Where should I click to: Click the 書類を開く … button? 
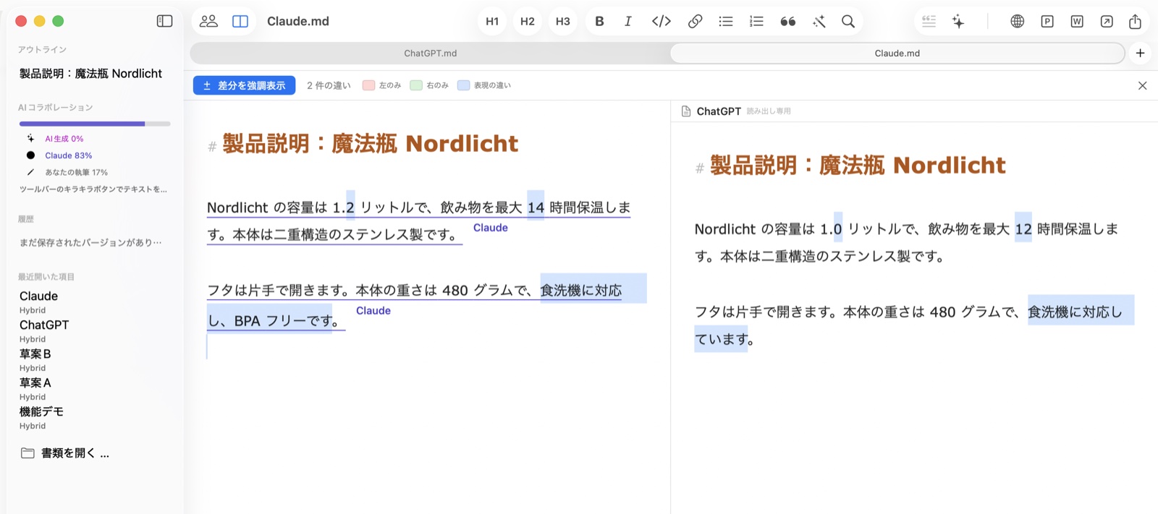pyautogui.click(x=66, y=453)
